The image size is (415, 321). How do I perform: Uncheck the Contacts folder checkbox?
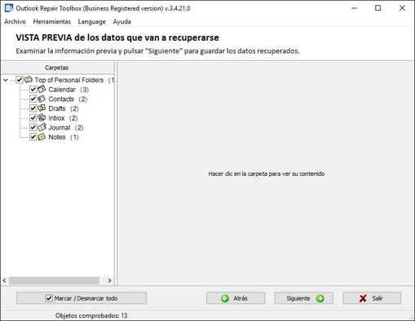click(33, 99)
